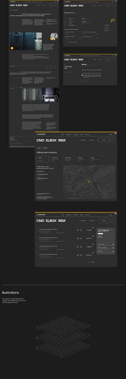Image resolution: width=126 pixels, height=379 pixels.
Task: Click the portrait photo of the man
Action: coord(54,37)
